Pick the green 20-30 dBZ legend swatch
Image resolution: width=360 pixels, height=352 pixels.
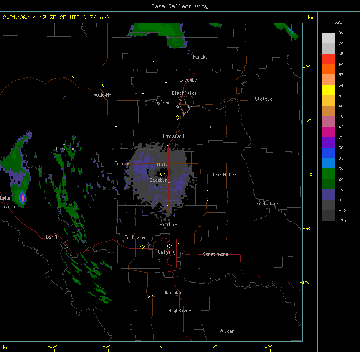pos(328,174)
